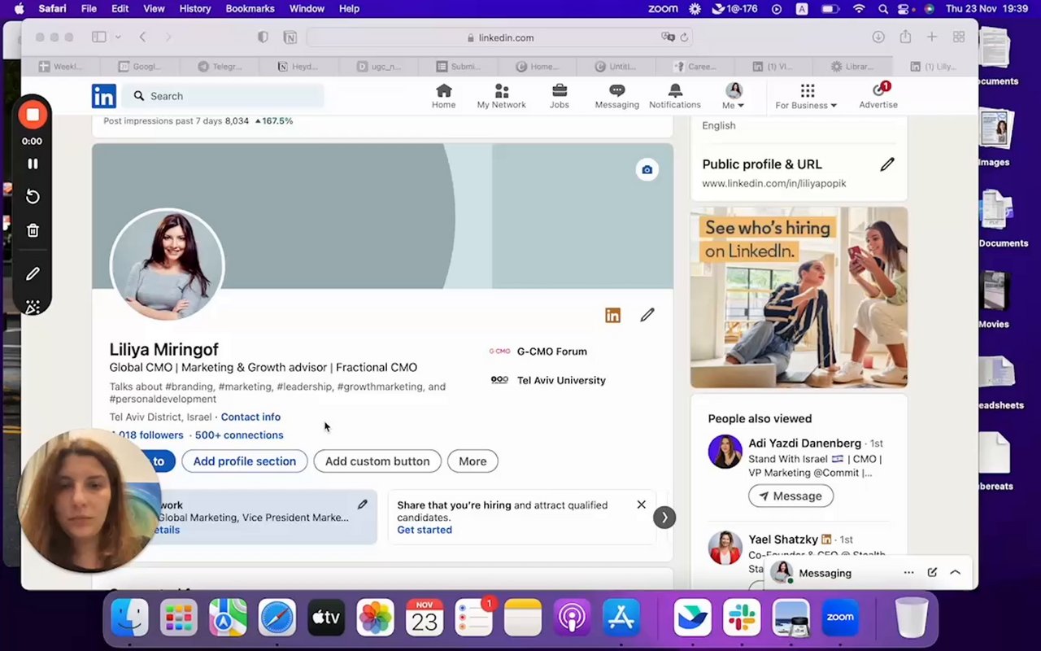The width and height of the screenshot is (1041, 651).
Task: Open the Jobs page
Action: pos(560,96)
